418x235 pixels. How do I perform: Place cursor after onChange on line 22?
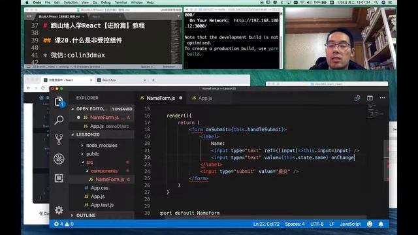(354, 157)
